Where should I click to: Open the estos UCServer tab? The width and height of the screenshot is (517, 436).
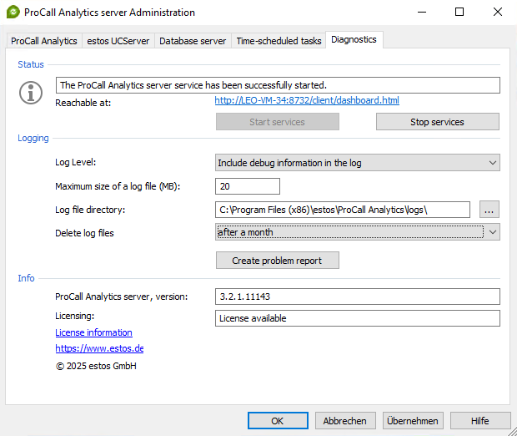118,41
